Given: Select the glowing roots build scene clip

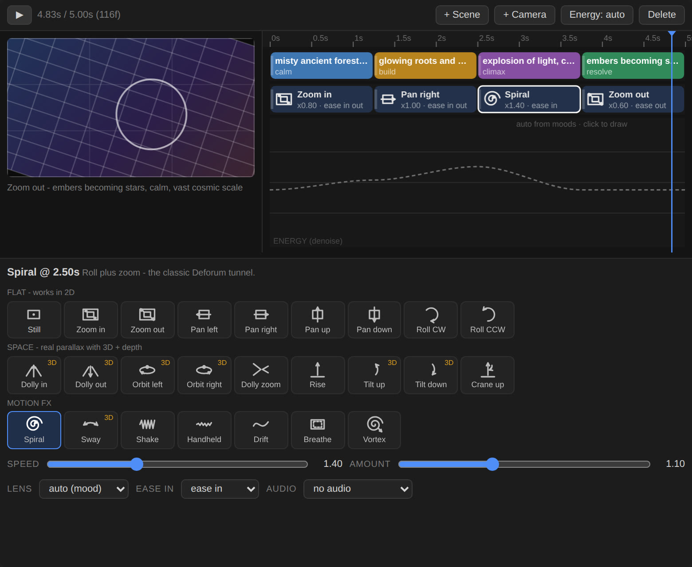Looking at the screenshot, I should point(425,66).
